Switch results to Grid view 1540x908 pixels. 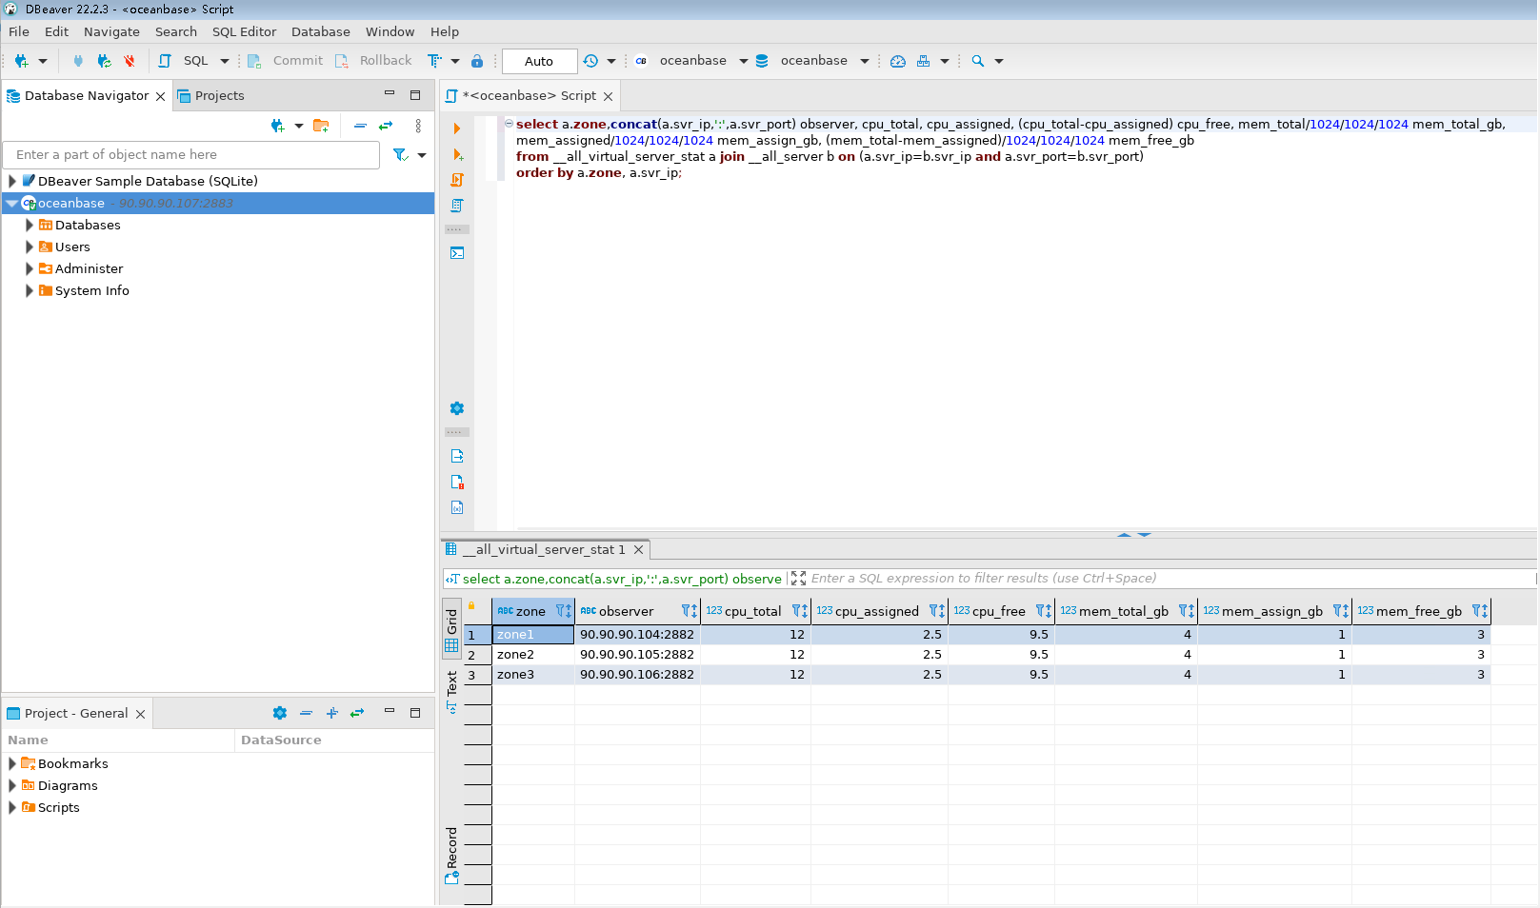[451, 631]
